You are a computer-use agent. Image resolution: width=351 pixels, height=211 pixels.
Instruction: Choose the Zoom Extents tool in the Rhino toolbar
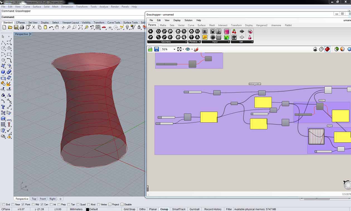[x=81, y=27]
